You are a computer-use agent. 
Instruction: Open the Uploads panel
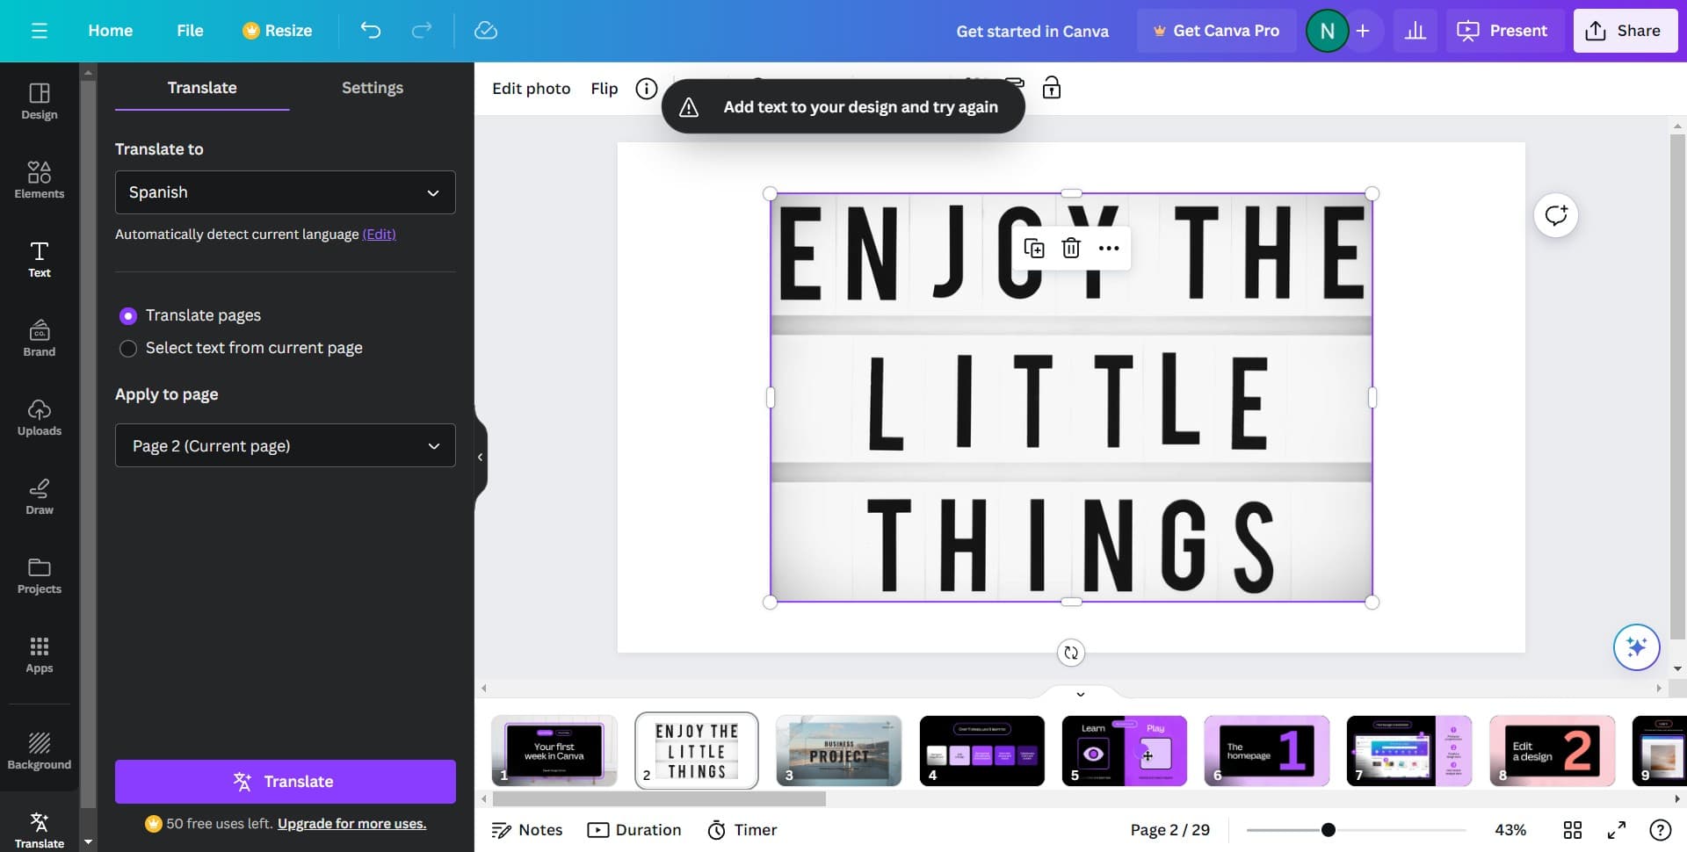39,417
